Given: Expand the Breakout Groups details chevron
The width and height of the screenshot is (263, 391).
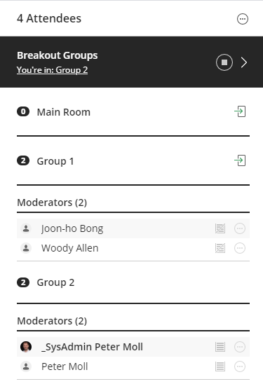Looking at the screenshot, I should click(244, 62).
